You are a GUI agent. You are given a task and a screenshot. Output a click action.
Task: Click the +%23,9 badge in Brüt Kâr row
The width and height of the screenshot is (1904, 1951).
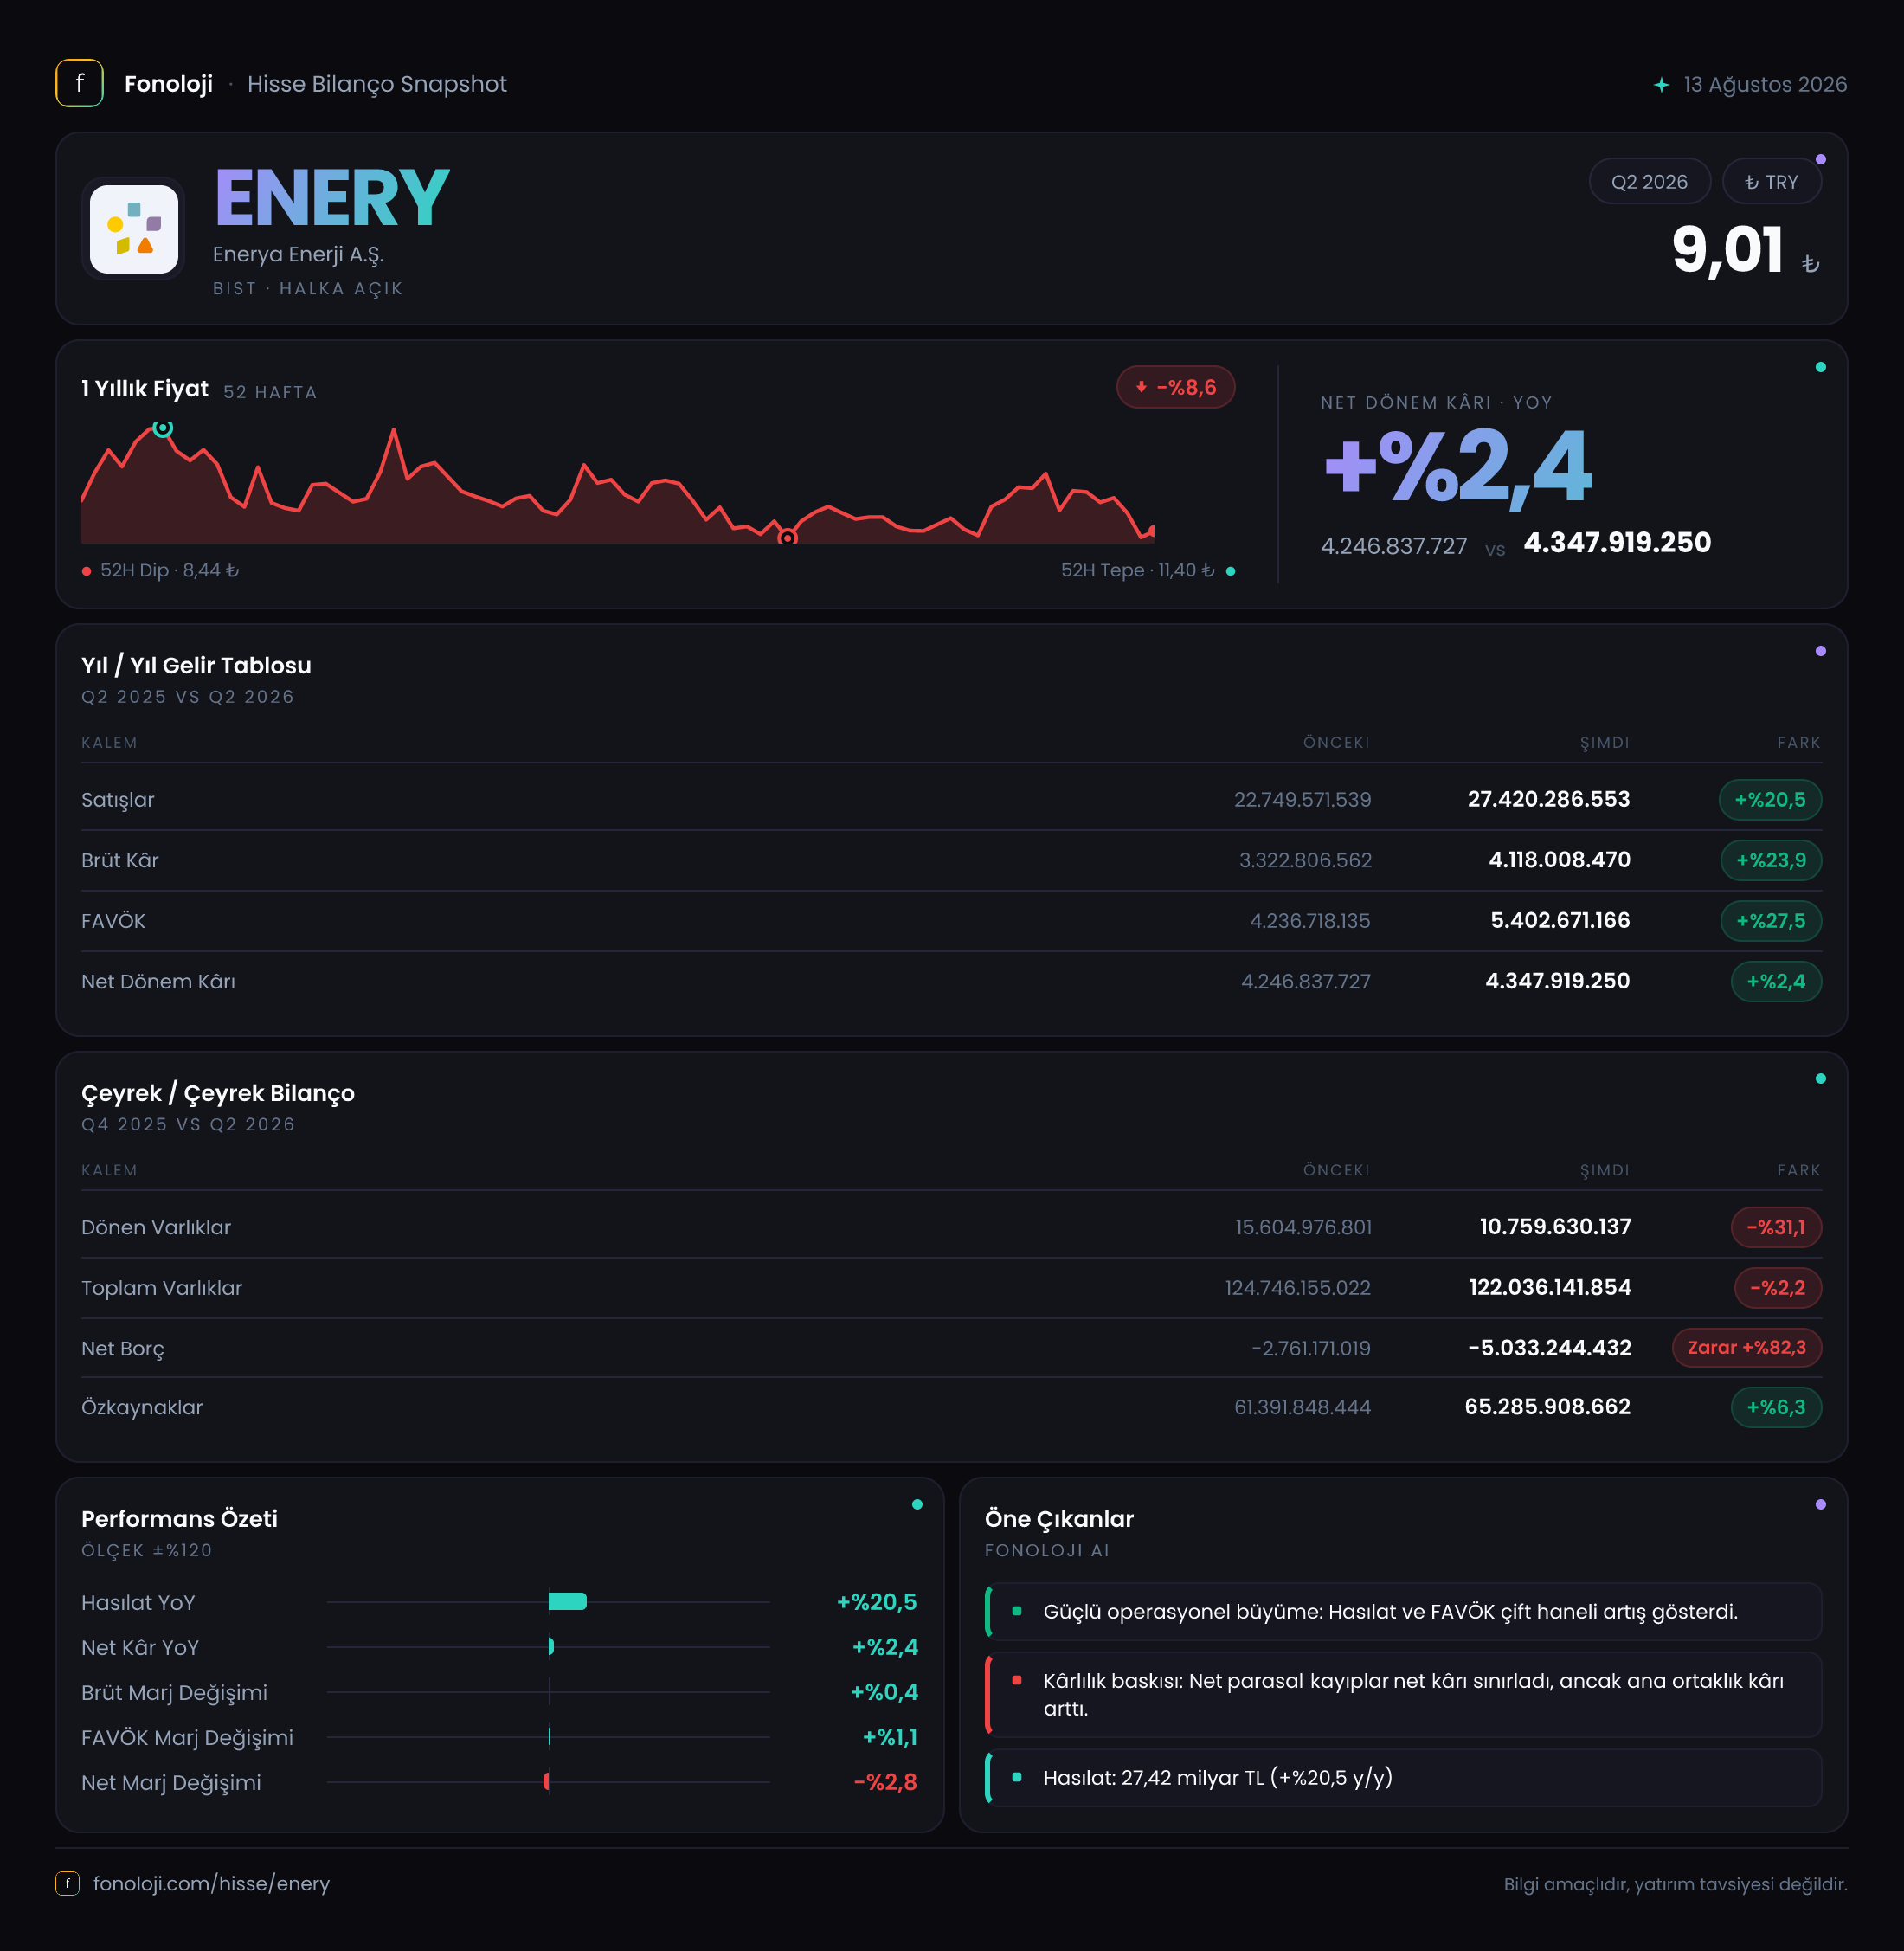[x=1770, y=860]
